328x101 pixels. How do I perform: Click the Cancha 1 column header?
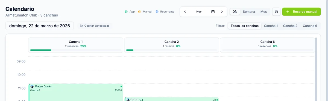click(x=76, y=45)
